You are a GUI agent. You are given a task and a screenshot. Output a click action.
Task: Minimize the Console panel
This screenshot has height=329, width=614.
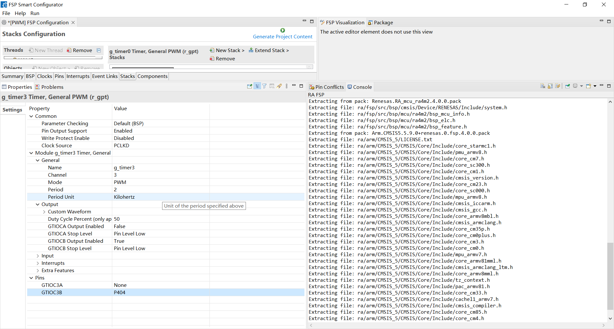tap(602, 86)
